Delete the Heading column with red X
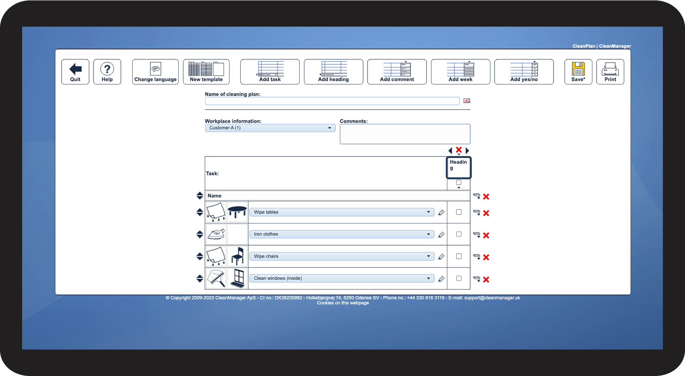This screenshot has width=685, height=376. [459, 150]
